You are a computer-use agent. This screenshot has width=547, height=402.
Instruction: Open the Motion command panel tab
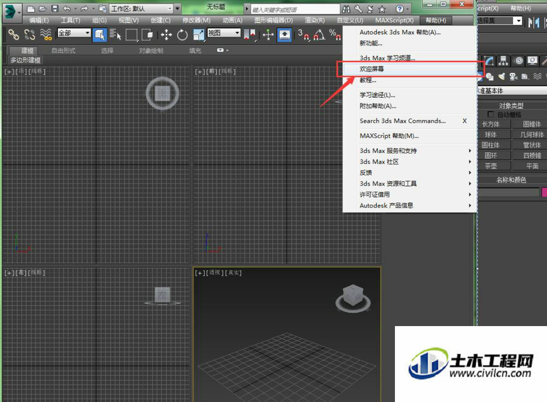point(519,61)
